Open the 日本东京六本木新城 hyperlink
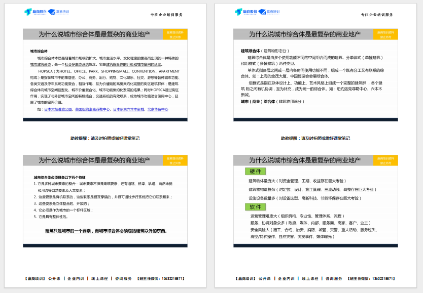423x293 pixels. click(129, 109)
